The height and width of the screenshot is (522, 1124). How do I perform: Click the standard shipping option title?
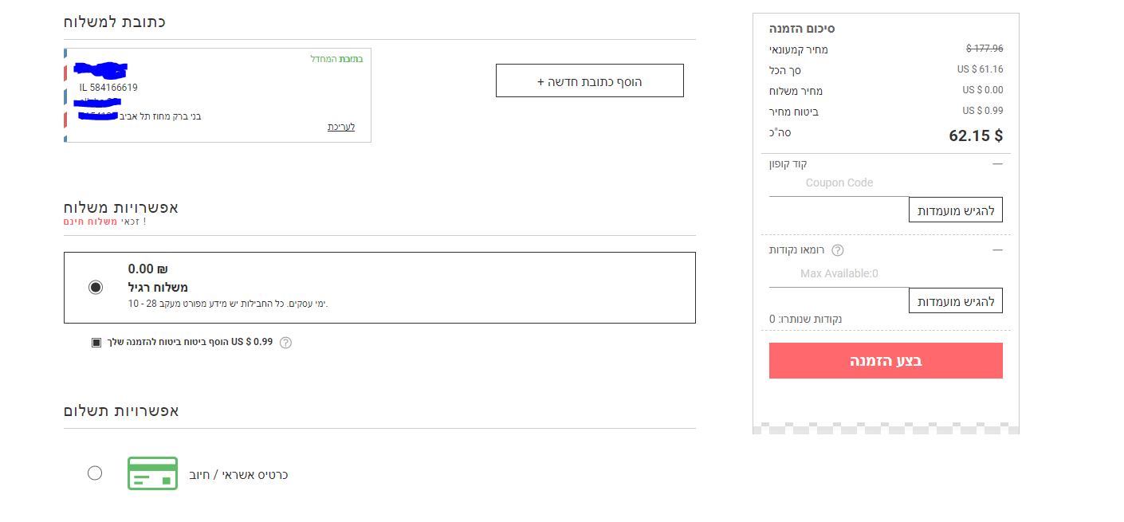158,288
